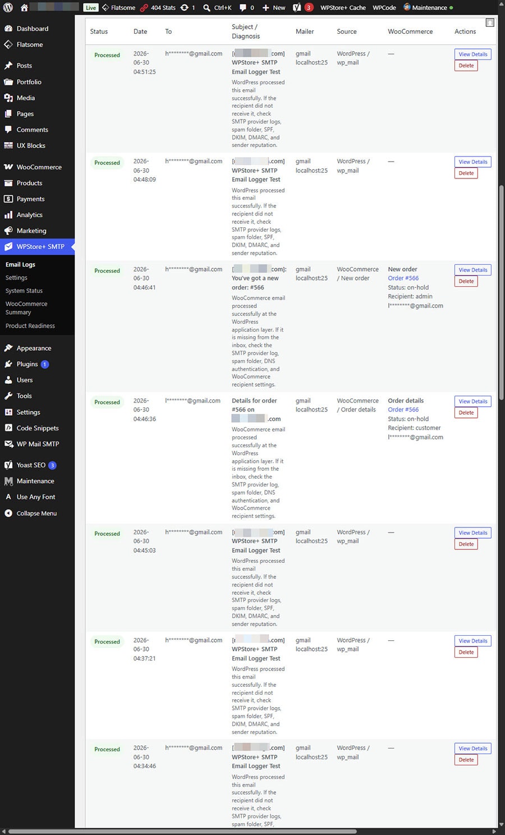Click Collapse Menu in the sidebar

(37, 513)
